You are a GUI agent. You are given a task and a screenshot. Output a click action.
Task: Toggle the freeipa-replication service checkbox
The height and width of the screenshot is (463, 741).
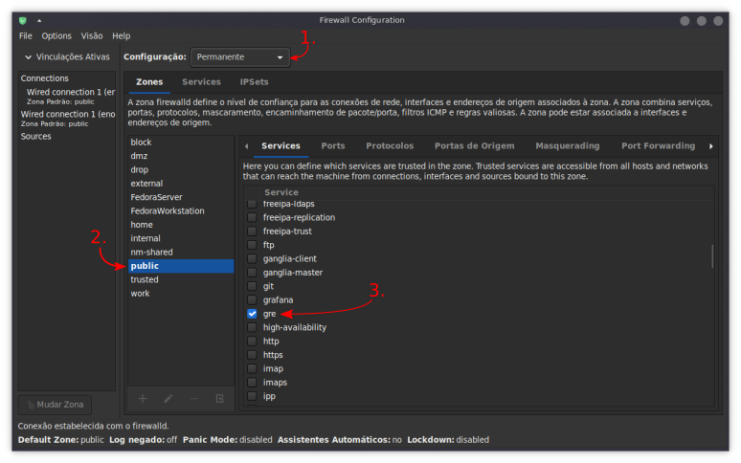(x=252, y=217)
